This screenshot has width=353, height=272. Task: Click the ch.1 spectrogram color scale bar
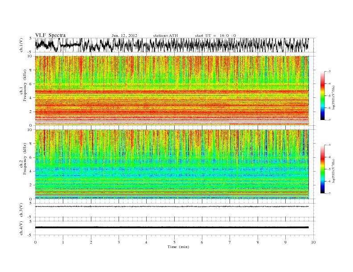pyautogui.click(x=322, y=96)
